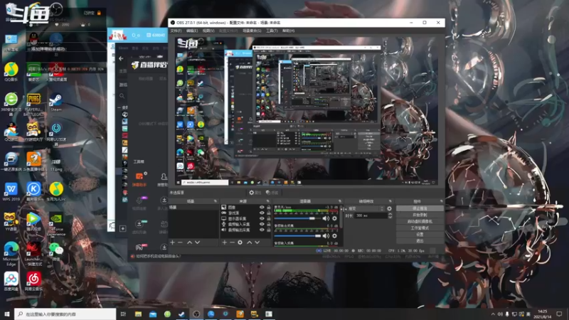Click the search icon in the streaming companion sidebar
This screenshot has width=569, height=320.
point(122,96)
